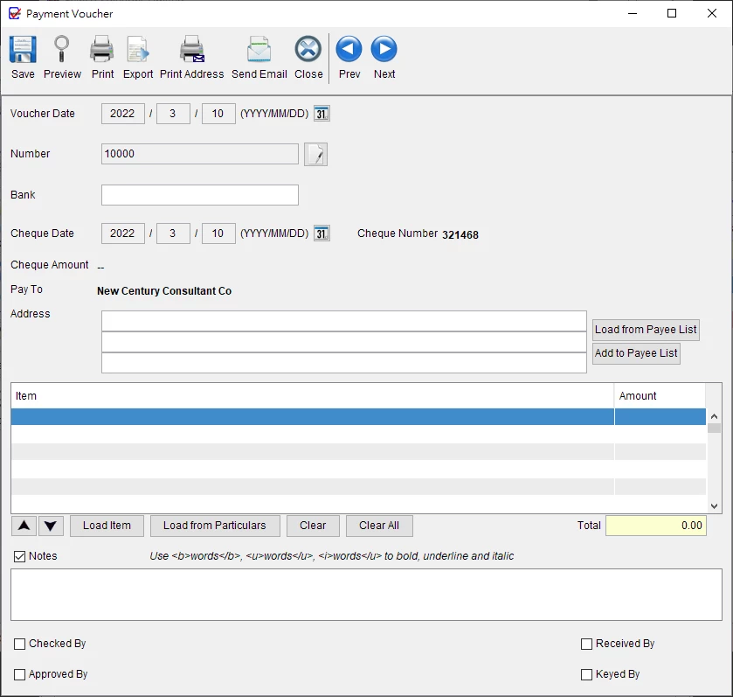
Task: Tick the Received By checkbox
Action: point(587,644)
